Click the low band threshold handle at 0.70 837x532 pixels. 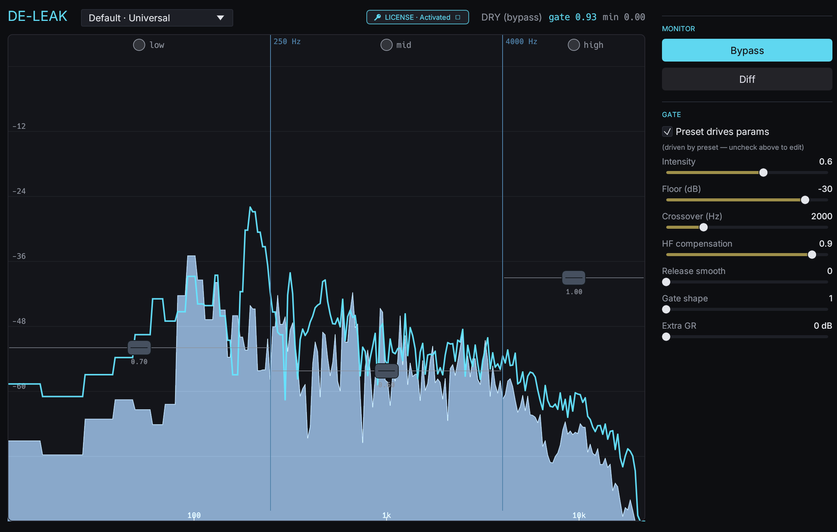tap(139, 348)
